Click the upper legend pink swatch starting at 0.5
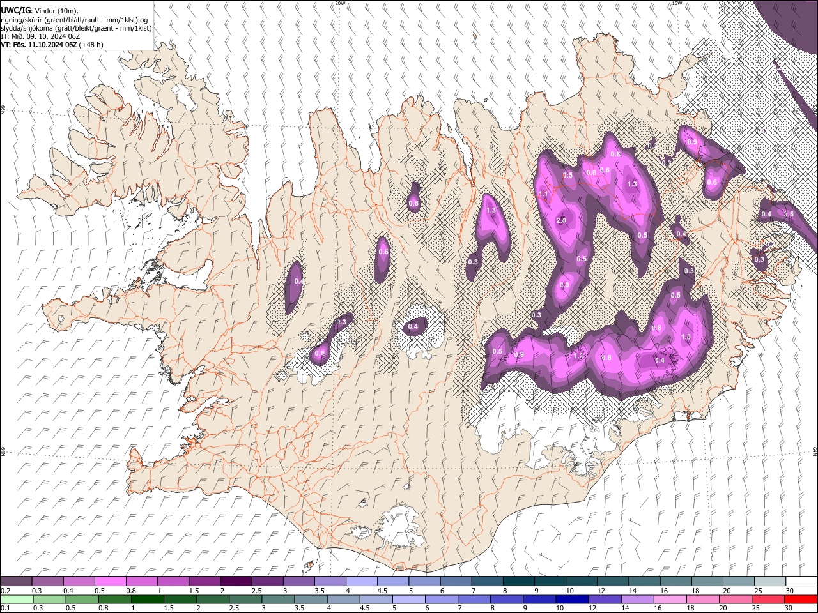 point(110,582)
